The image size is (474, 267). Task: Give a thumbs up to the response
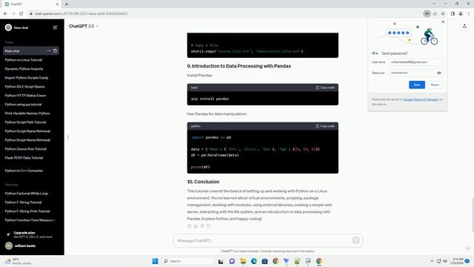(196, 226)
